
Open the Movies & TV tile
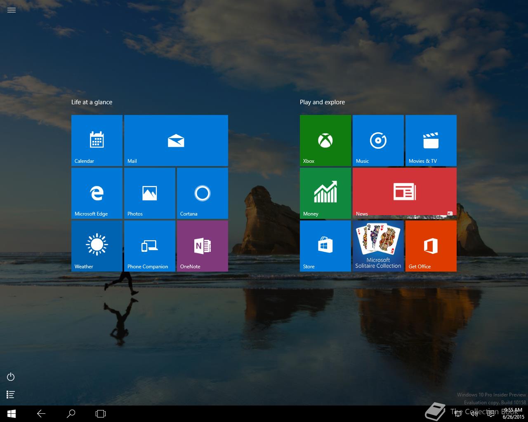pos(431,141)
